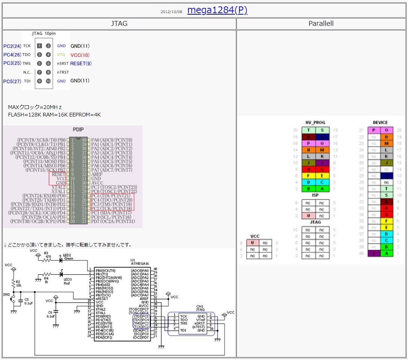
Task: Click the green LED2 symbol in schematic
Action: point(62,258)
